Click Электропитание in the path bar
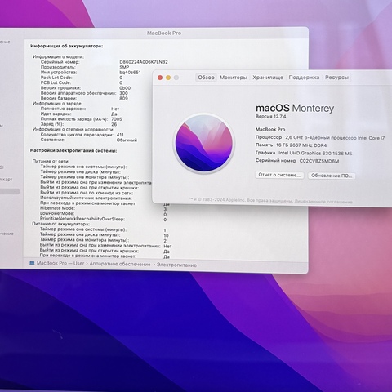This screenshot has width=392, height=392. coord(176,265)
